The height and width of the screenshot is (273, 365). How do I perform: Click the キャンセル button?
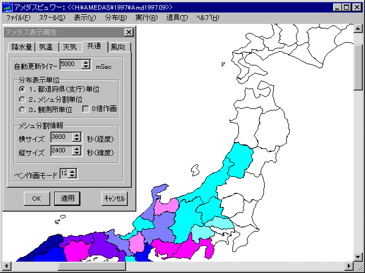tap(115, 198)
